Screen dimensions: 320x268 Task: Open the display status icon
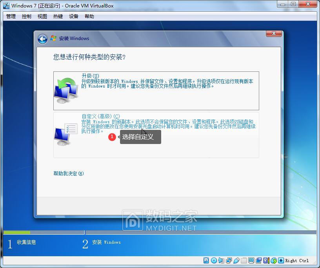point(251,261)
